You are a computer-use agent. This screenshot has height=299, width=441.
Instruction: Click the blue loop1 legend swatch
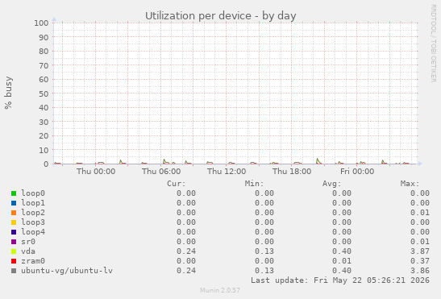coord(14,203)
